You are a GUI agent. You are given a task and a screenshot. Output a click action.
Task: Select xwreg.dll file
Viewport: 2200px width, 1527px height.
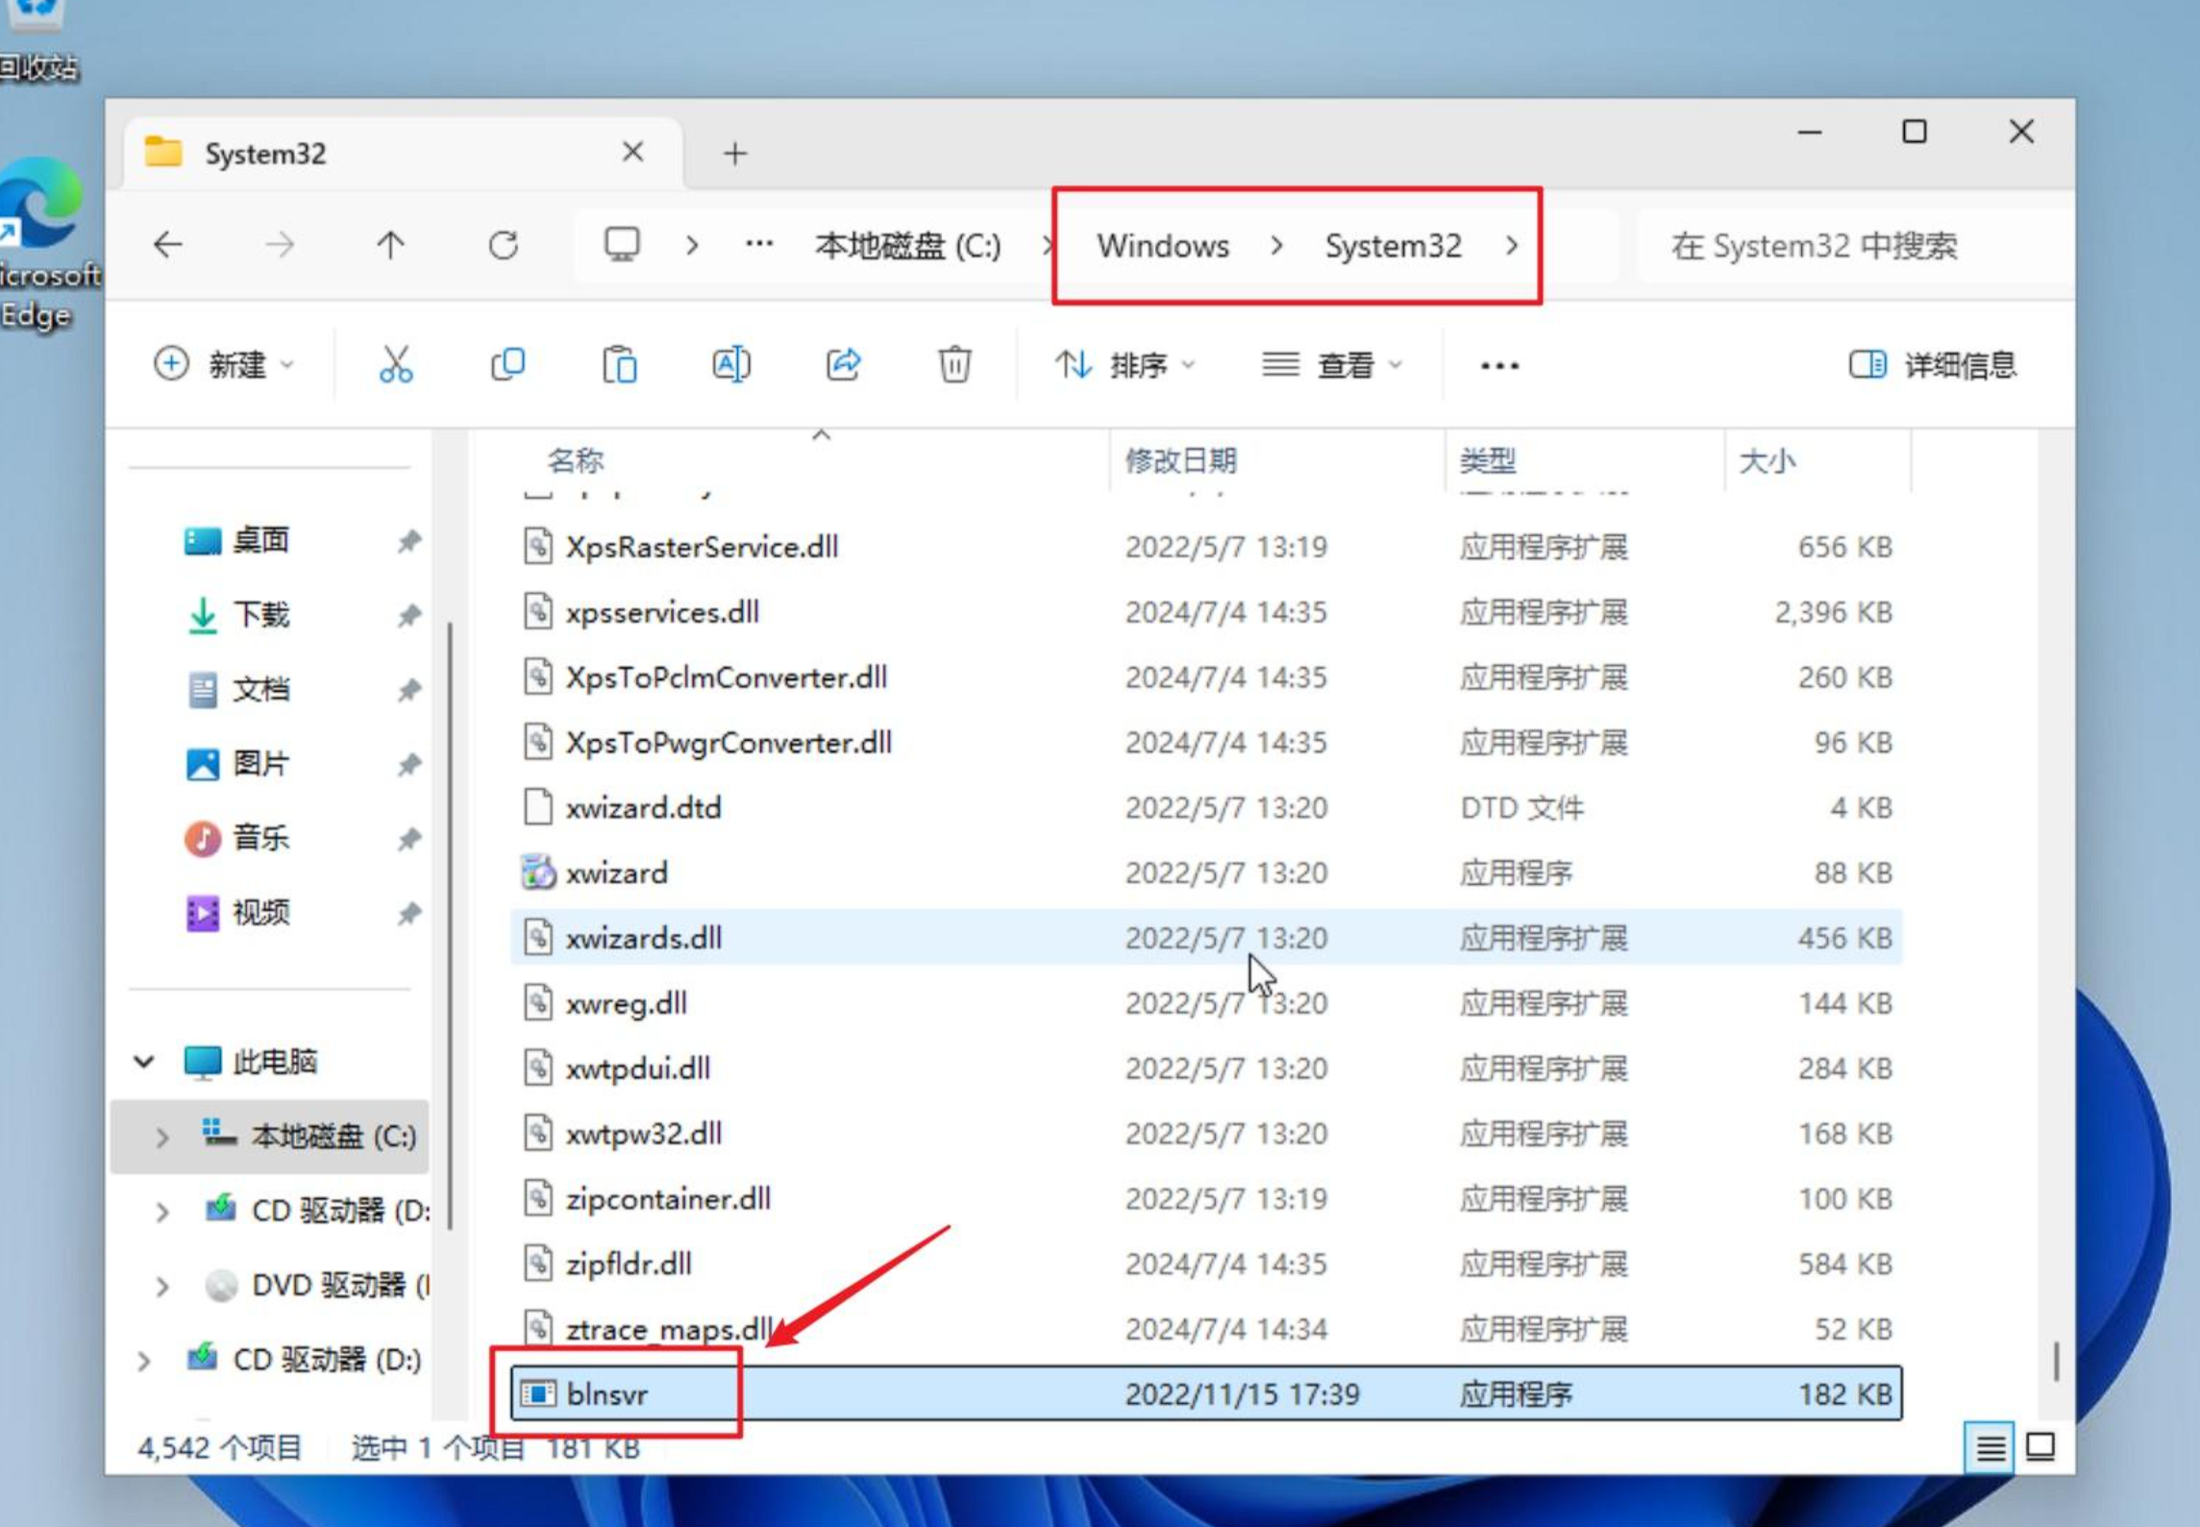(1206, 1003)
